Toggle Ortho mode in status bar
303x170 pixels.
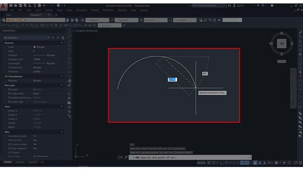point(222,163)
